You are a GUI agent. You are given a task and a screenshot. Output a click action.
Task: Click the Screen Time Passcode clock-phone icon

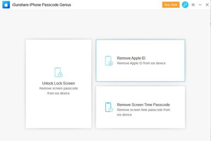(109, 107)
